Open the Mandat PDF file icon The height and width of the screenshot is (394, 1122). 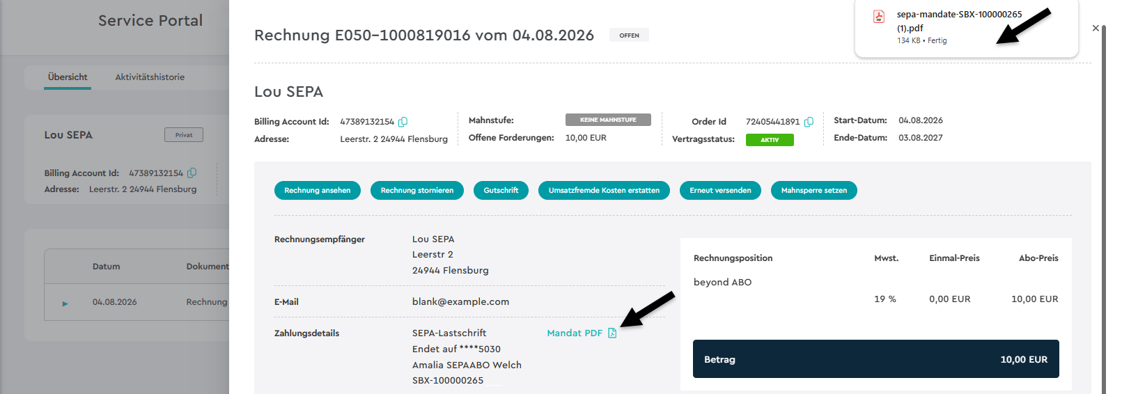(x=612, y=333)
